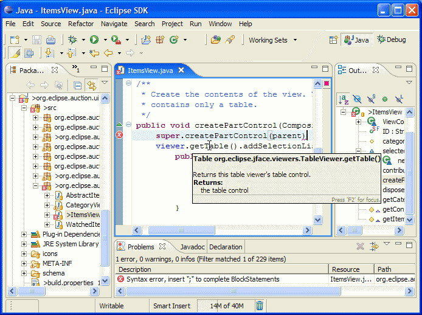Toggle Hide Local Types in Outline
Image resolution: width=422 pixels, height=315 pixels.
(399, 99)
